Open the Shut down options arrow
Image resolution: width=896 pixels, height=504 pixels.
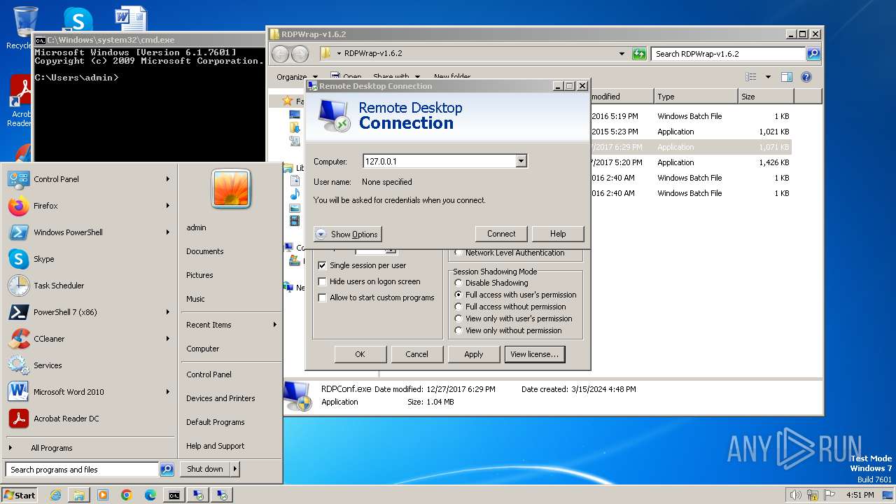(234, 469)
